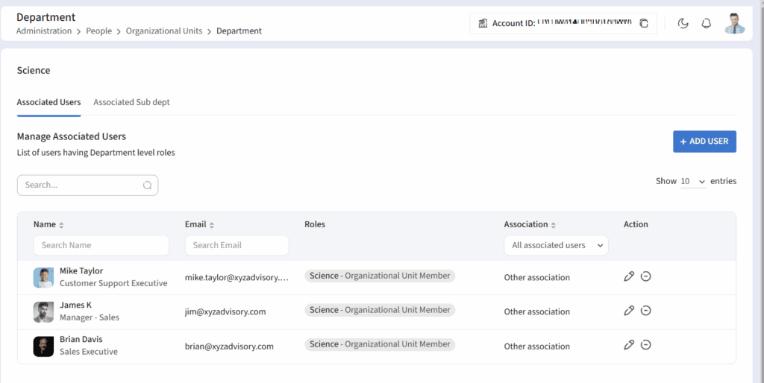Sort the table by Association column
Image resolution: width=764 pixels, height=383 pixels.
click(x=553, y=225)
